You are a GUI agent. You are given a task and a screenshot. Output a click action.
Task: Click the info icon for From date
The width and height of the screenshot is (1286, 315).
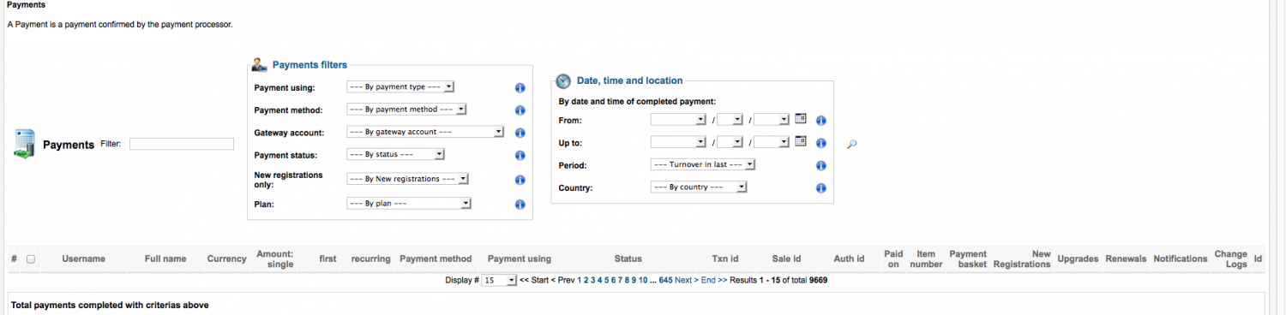820,121
